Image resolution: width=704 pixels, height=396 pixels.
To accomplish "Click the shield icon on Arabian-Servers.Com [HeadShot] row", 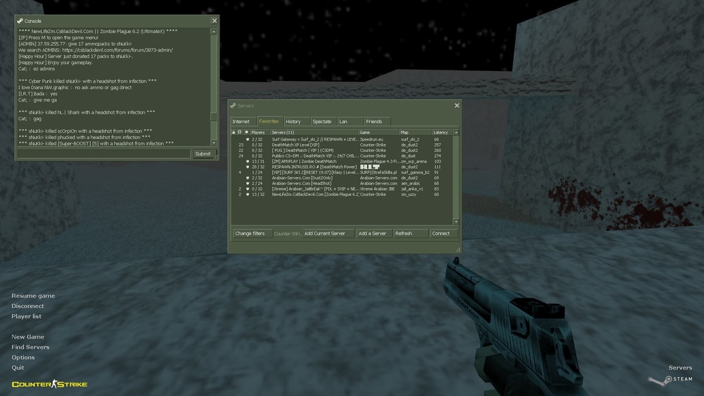I will [x=248, y=184].
